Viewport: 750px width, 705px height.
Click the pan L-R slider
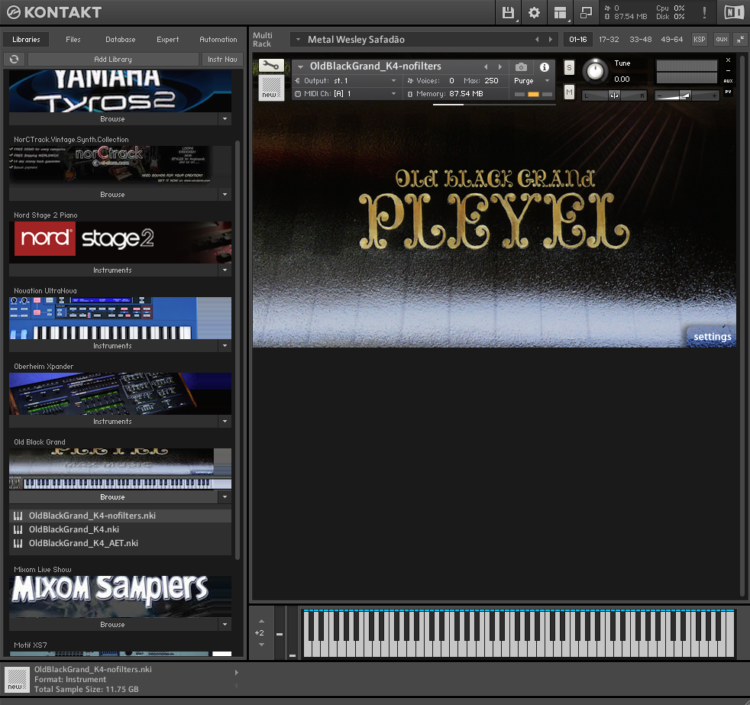[614, 95]
